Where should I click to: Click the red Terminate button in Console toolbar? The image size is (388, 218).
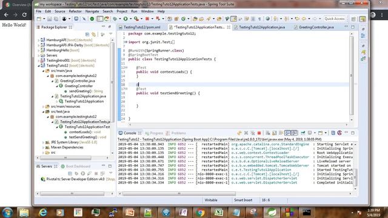point(259,133)
